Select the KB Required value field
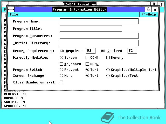166x124 pixels. pyautogui.click(x=91, y=51)
